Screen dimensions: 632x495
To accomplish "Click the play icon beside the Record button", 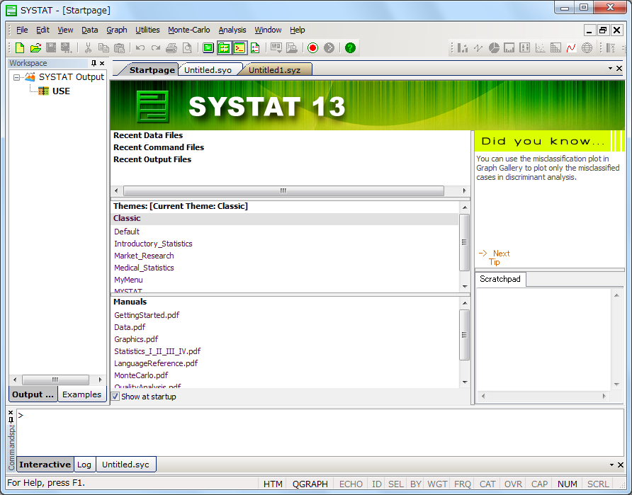I will [x=329, y=48].
